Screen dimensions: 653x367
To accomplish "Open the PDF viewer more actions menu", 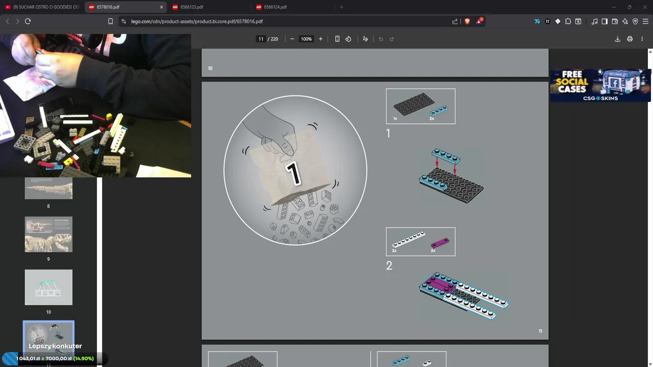I will point(642,39).
